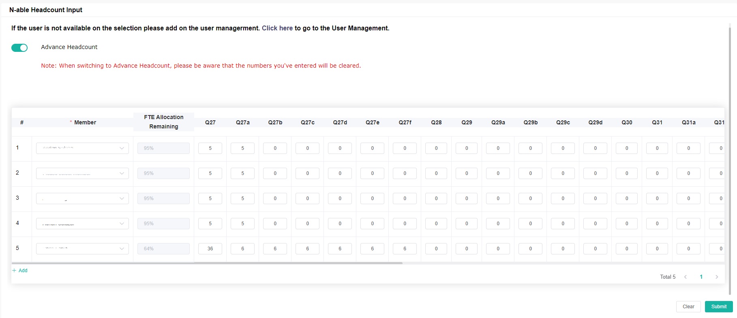Open the Member dropdown in row 2
Viewport: 737px width, 318px height.
point(82,173)
